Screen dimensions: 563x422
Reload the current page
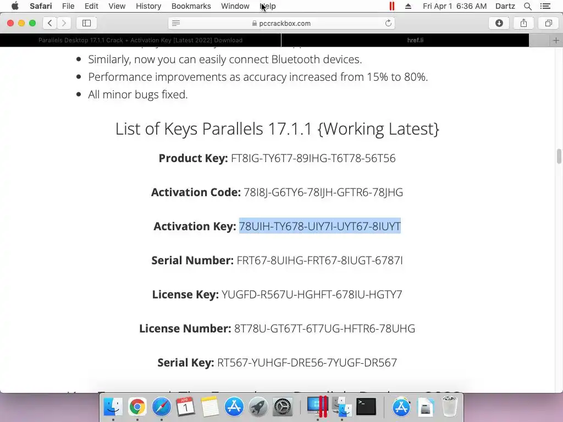click(388, 23)
